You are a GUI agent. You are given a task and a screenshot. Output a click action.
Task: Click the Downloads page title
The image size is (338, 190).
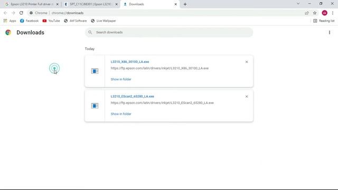click(x=31, y=33)
